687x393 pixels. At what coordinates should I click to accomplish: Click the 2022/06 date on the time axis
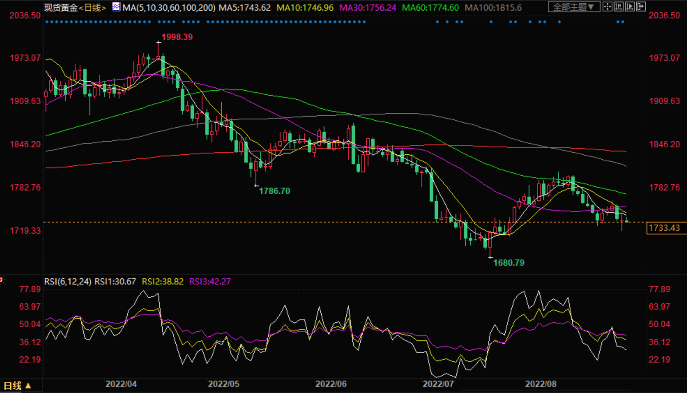coord(331,384)
